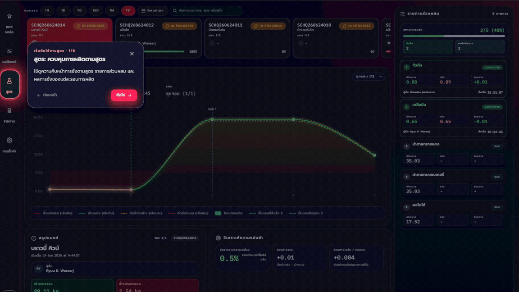This screenshot has width=519, height=292.
Task: Select the 1M time range
Action: (x=112, y=11)
